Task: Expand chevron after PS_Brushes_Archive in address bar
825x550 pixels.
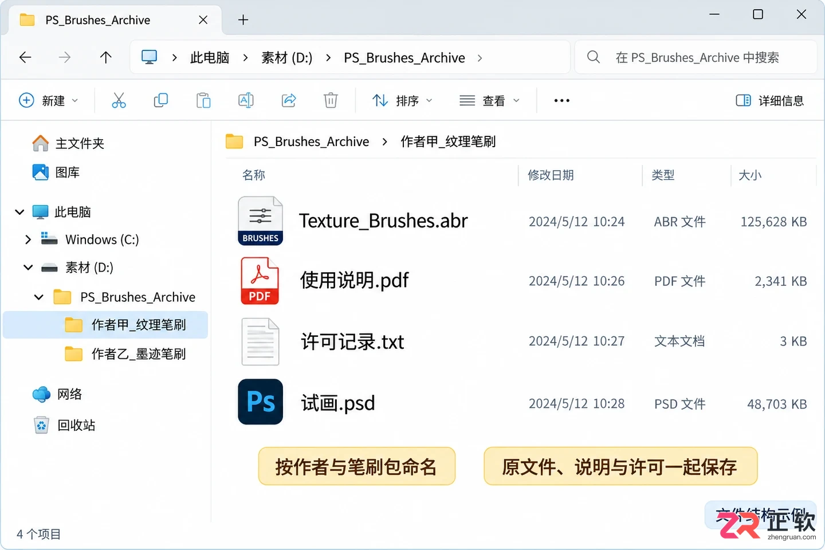Action: click(x=480, y=57)
